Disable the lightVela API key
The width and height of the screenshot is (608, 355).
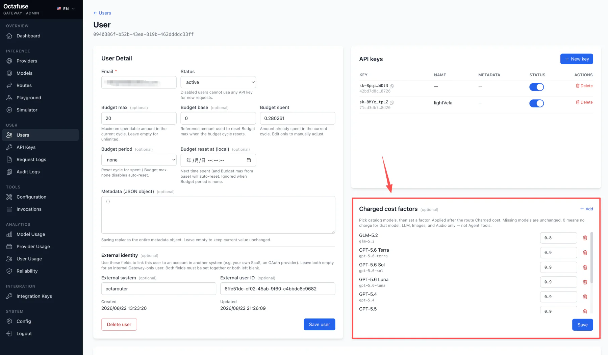536,103
